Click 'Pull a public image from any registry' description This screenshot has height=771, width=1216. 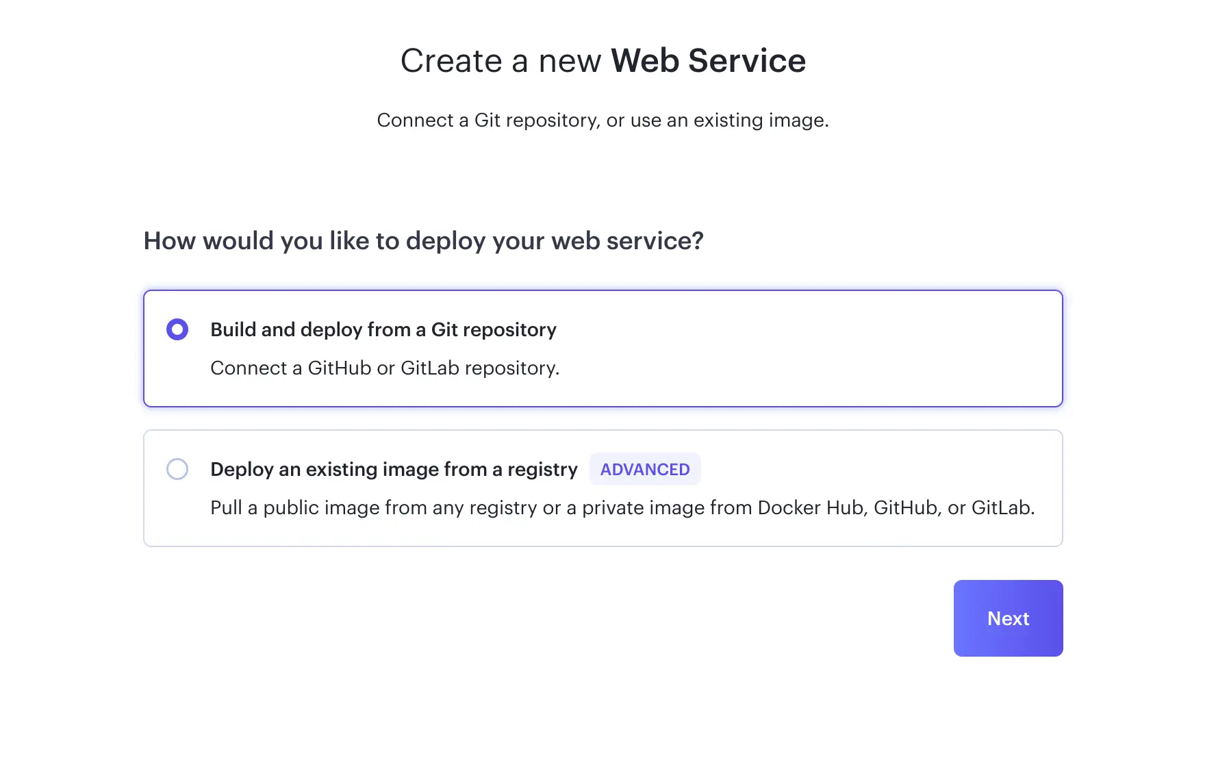point(622,508)
